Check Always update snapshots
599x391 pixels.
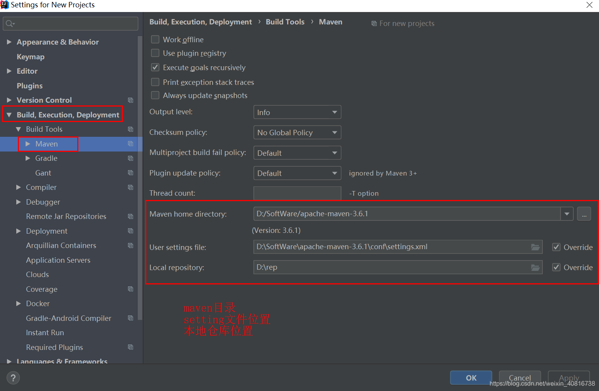155,95
